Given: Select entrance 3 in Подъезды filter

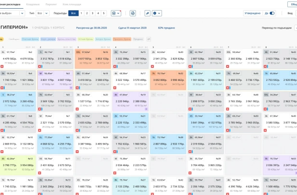Looking at the screenshot, I should point(93,13).
